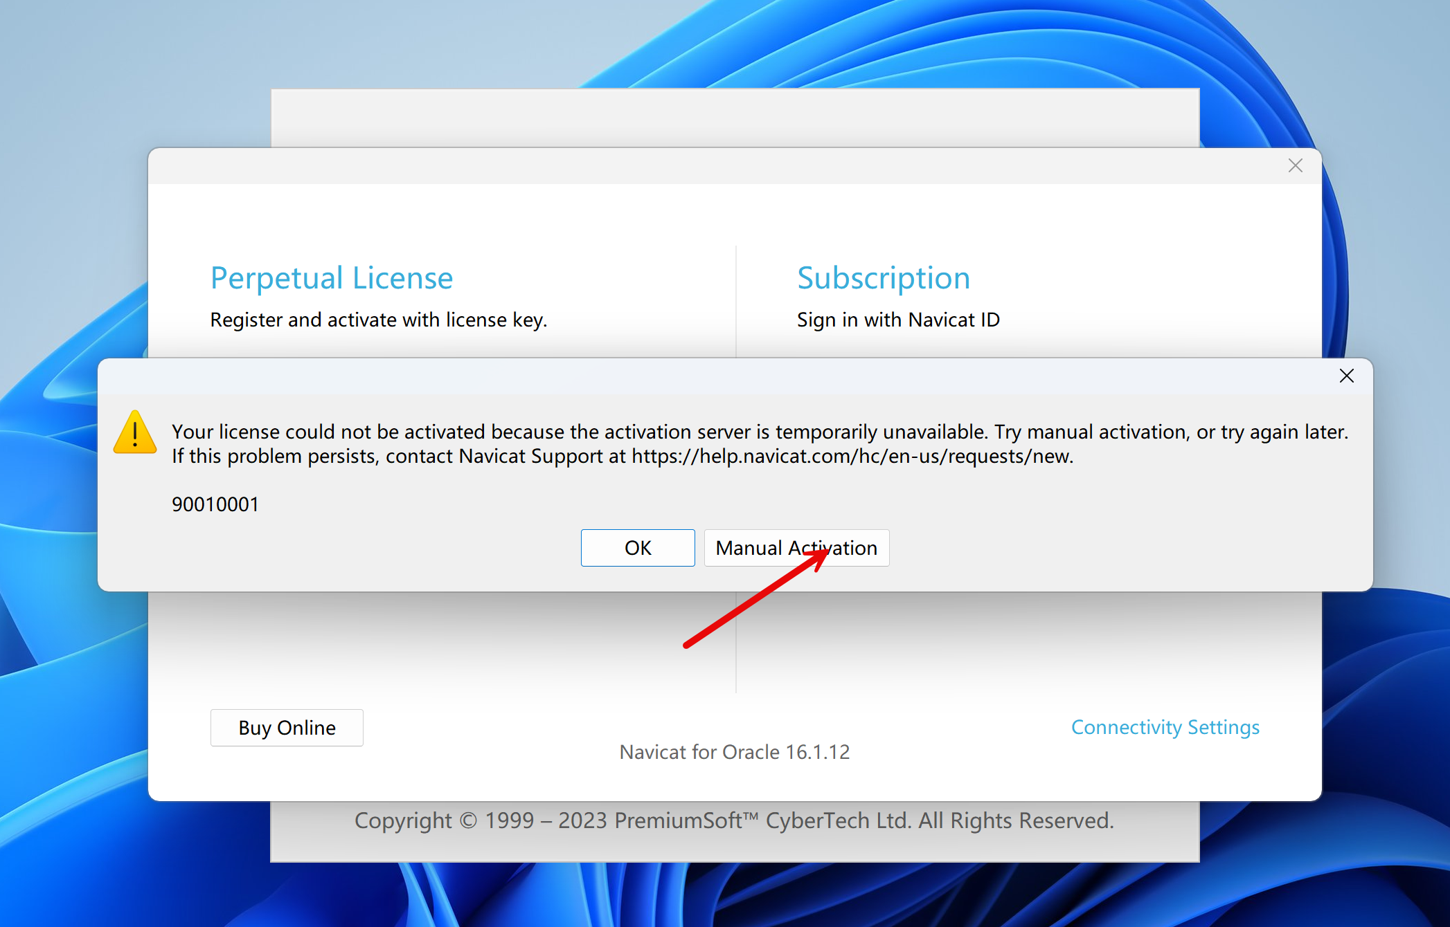The height and width of the screenshot is (927, 1450).
Task: Click the error dialog's title bar
Action: pyautogui.click(x=692, y=376)
